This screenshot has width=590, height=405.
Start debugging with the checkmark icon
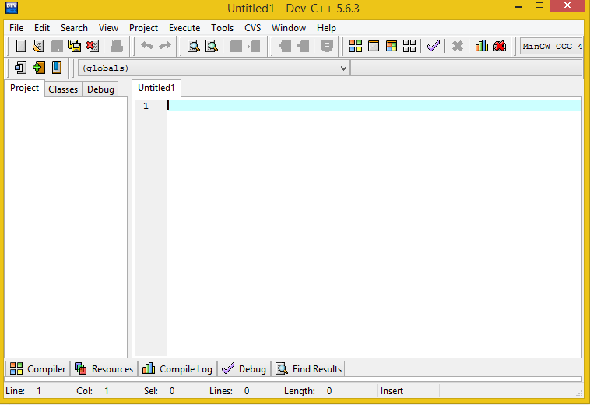434,46
